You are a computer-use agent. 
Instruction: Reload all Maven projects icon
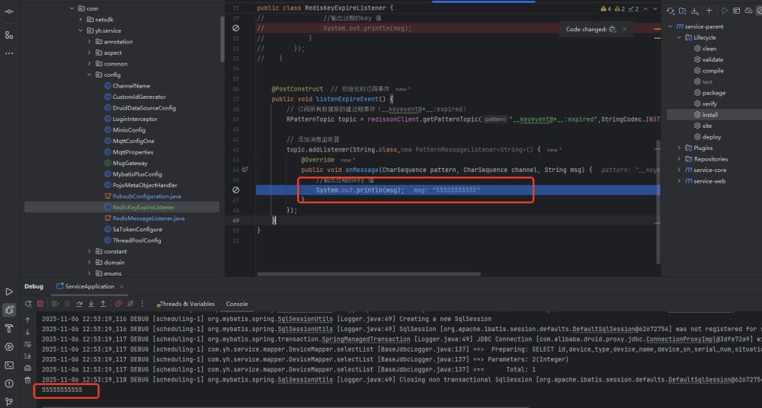click(670, 11)
